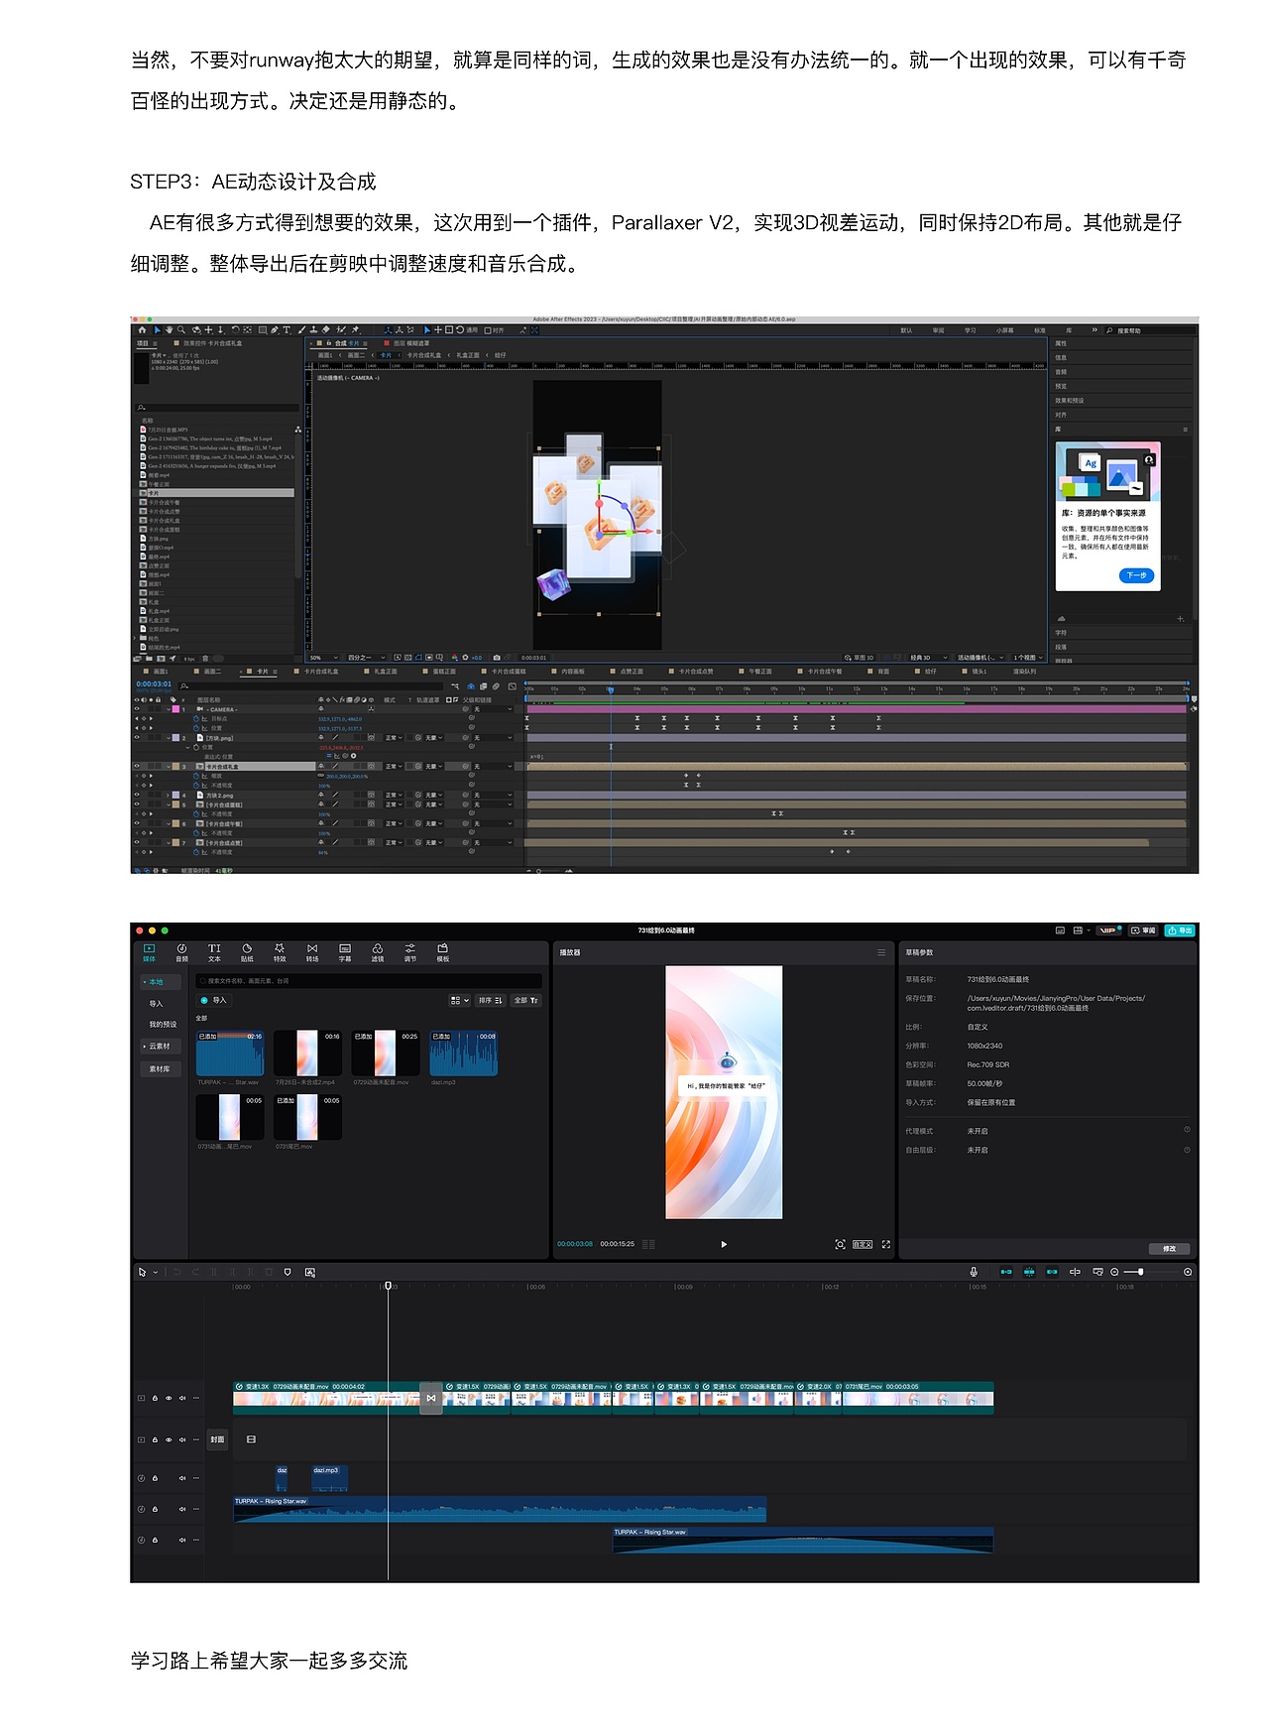Click the microphone record icon in JianYing timeline toolbar
Image resolution: width=1269 pixels, height=1735 pixels.
(974, 1272)
